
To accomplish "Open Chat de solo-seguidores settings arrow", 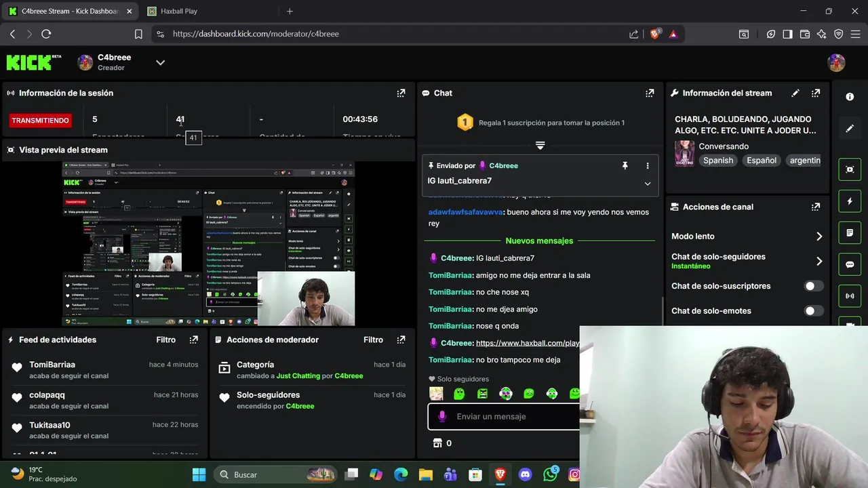I will click(x=819, y=261).
